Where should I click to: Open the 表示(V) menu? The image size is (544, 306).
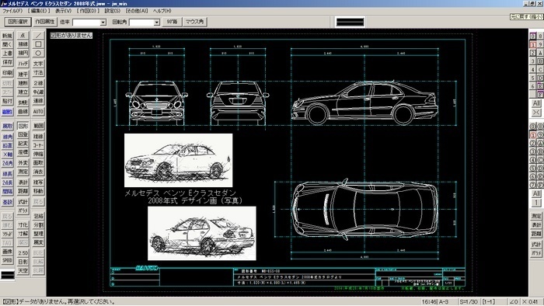pos(63,11)
